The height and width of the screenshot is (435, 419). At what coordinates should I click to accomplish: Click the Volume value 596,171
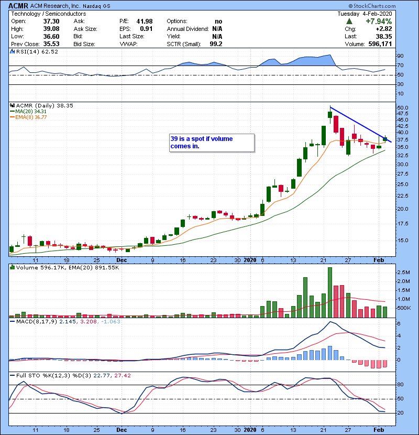point(380,44)
